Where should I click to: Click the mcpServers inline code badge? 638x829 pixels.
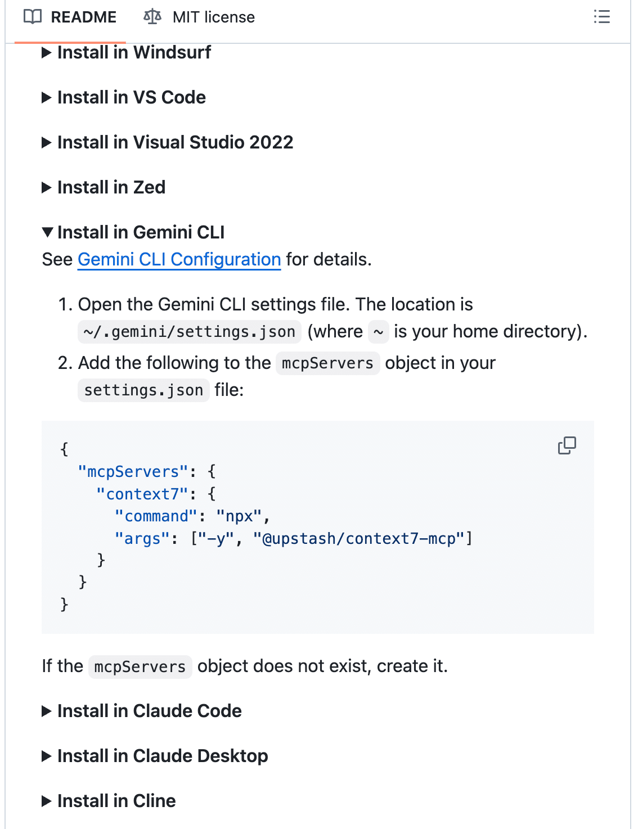point(327,363)
